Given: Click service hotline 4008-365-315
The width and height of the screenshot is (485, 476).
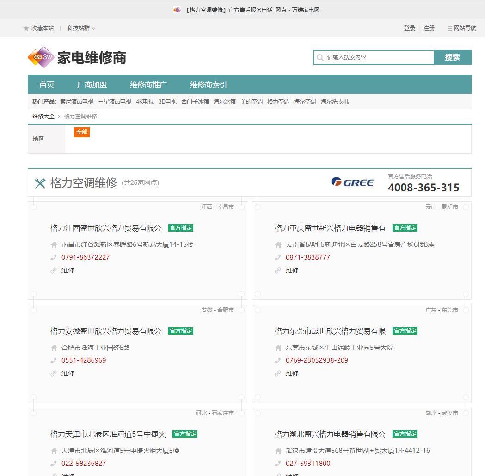Looking at the screenshot, I should [424, 187].
